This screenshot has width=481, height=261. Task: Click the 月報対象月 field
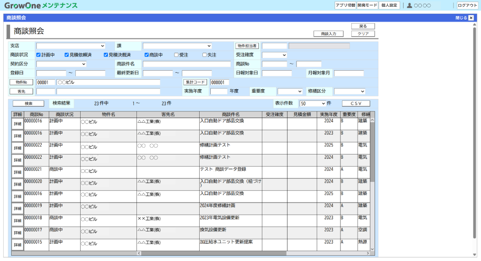click(x=349, y=73)
